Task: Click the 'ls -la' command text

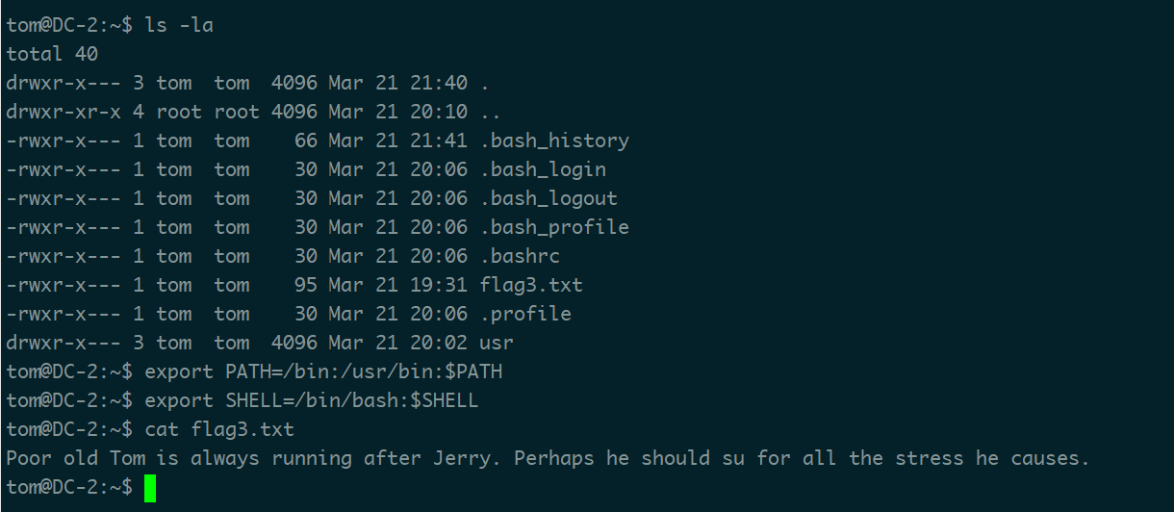Action: [x=179, y=25]
